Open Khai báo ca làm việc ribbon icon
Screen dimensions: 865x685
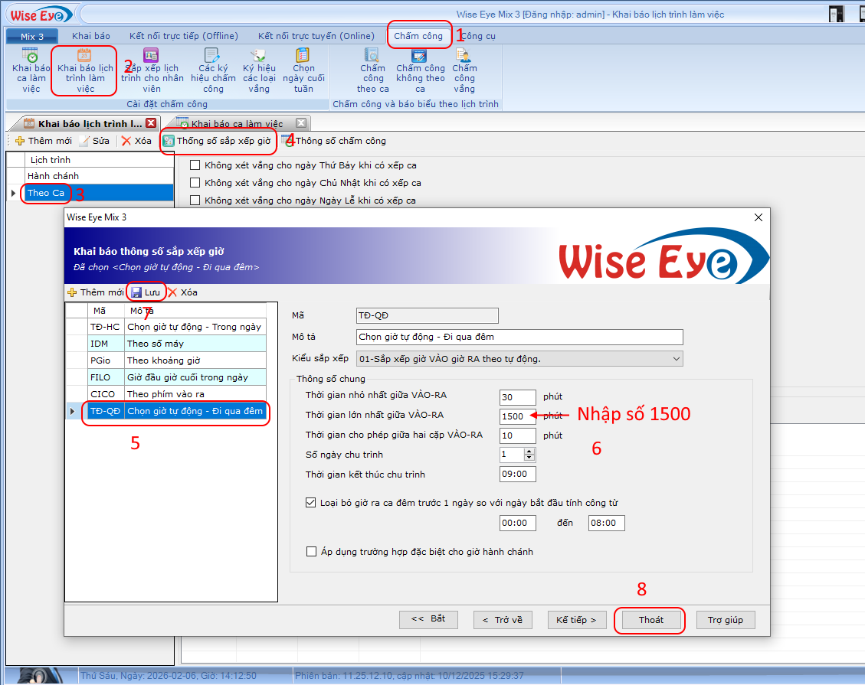pos(30,55)
